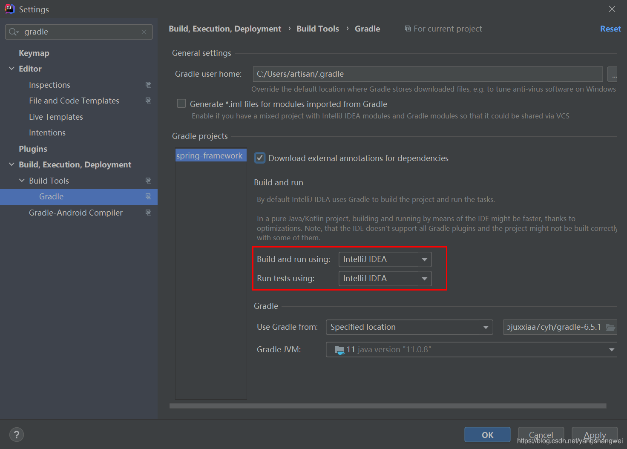Click Build Tools breadcrumb item
This screenshot has height=449, width=627.
(x=318, y=29)
